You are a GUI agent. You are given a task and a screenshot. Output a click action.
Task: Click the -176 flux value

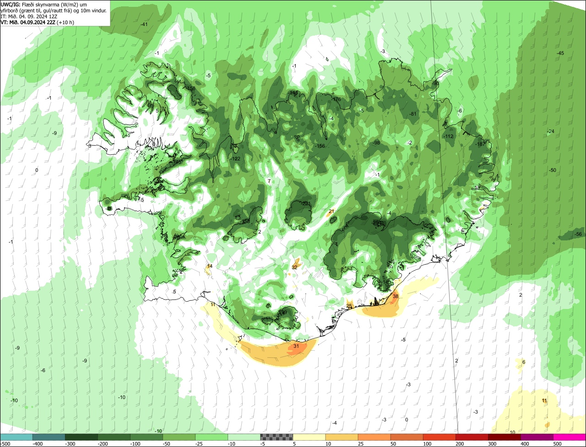pyautogui.click(x=336, y=99)
